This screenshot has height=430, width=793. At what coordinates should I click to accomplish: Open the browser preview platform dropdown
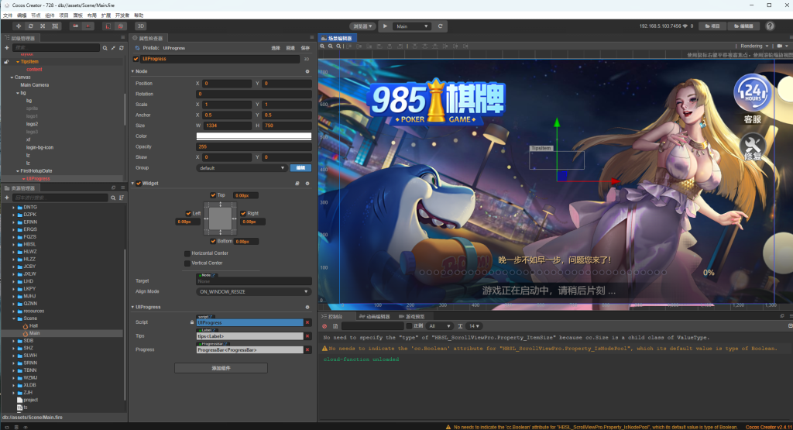pyautogui.click(x=362, y=26)
